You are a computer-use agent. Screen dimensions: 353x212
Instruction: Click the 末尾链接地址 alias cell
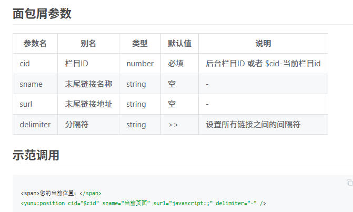pyautogui.click(x=88, y=104)
